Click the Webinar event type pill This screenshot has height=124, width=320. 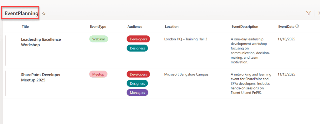[x=98, y=39]
